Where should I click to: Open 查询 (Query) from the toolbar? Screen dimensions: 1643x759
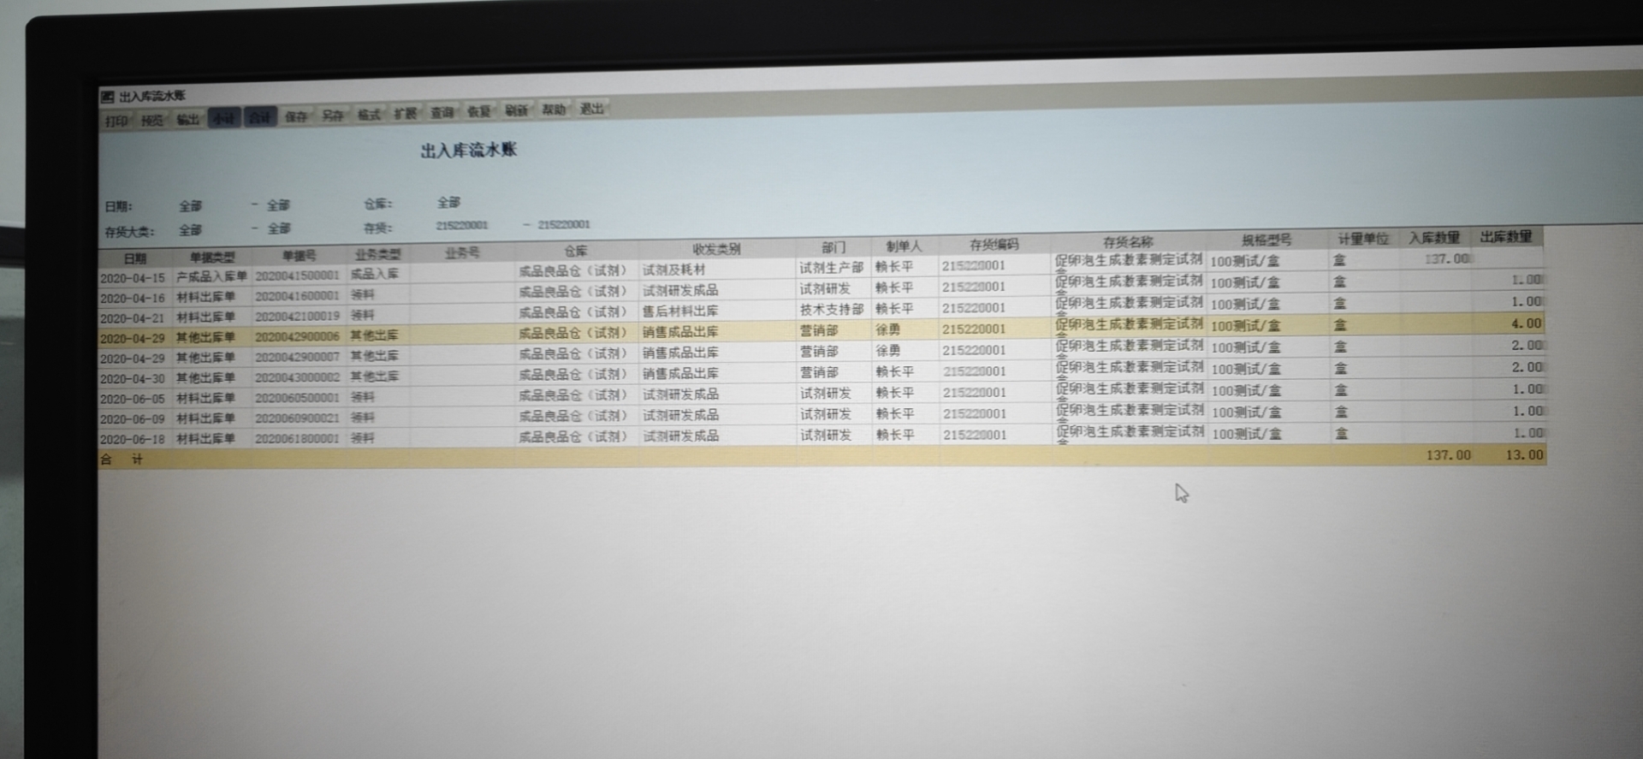click(x=442, y=113)
